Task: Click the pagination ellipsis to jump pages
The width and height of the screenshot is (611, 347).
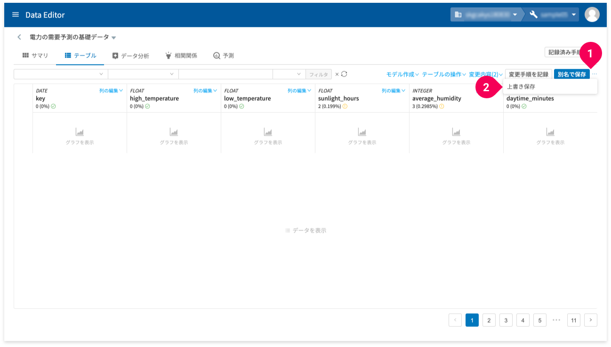Action: pos(557,320)
